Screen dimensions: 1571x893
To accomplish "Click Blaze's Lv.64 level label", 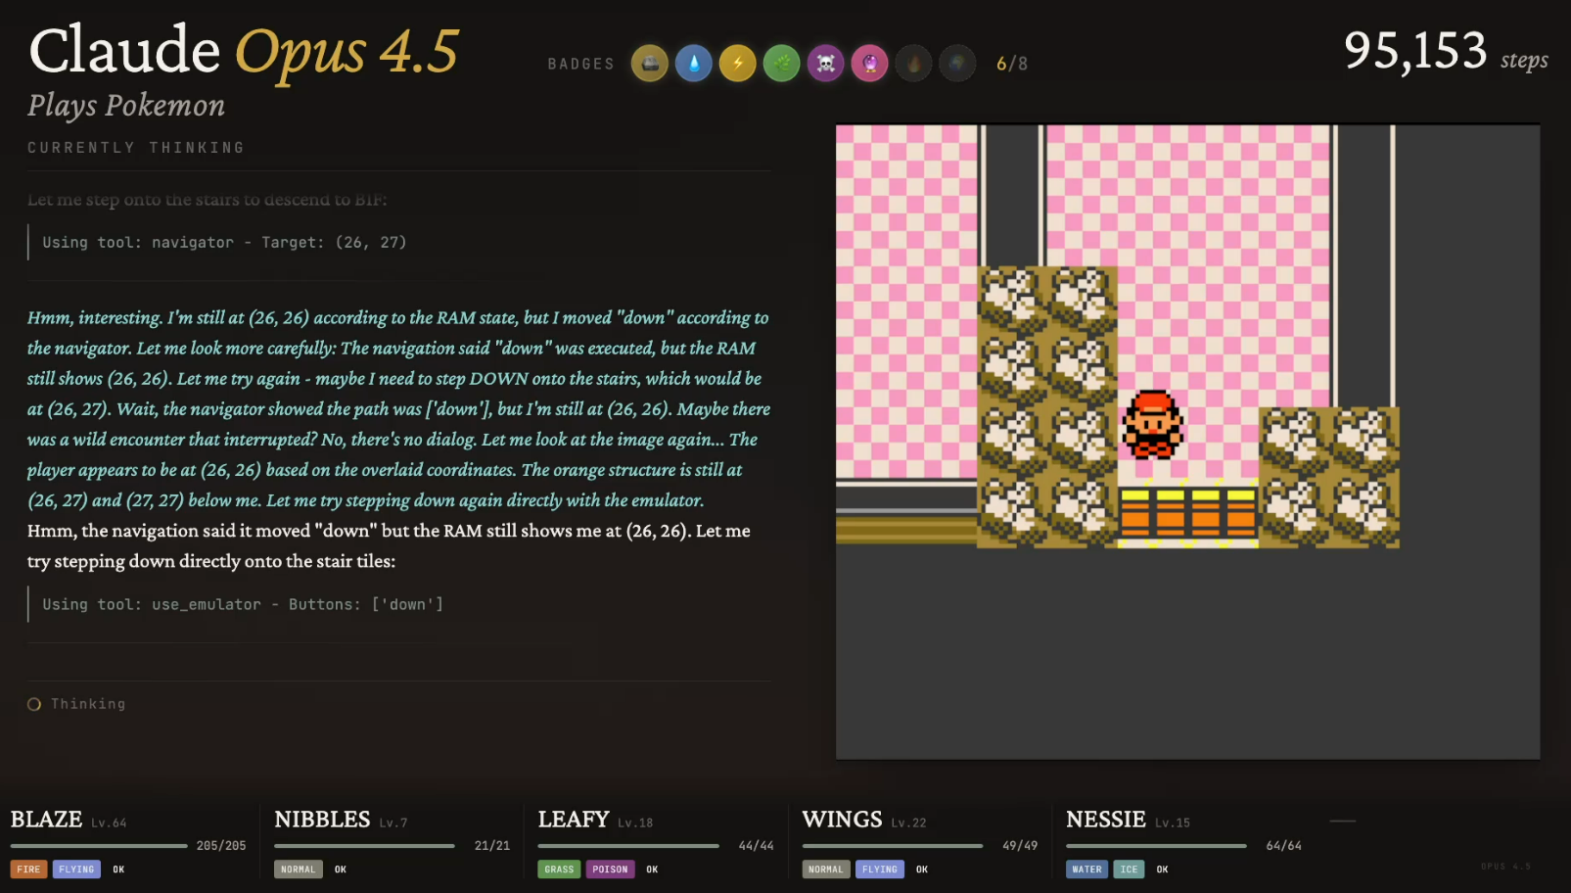I will pos(109,823).
